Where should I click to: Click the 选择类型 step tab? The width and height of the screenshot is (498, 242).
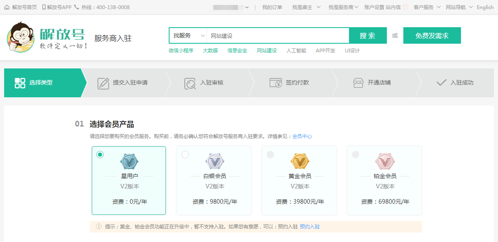point(41,83)
